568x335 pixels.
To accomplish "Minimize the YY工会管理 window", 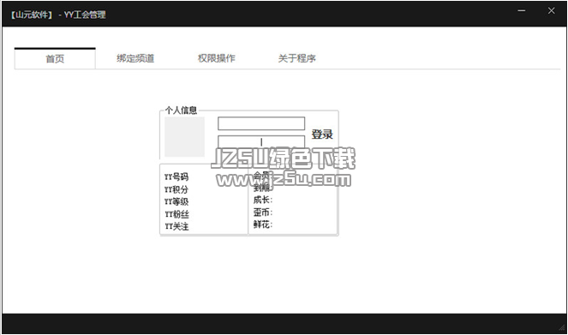I will pos(521,11).
